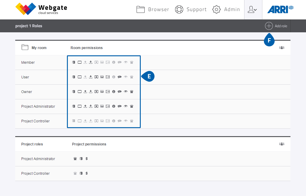Click the crown for Project Administrator room permissions
This screenshot has height=196, width=306.
point(132,106)
